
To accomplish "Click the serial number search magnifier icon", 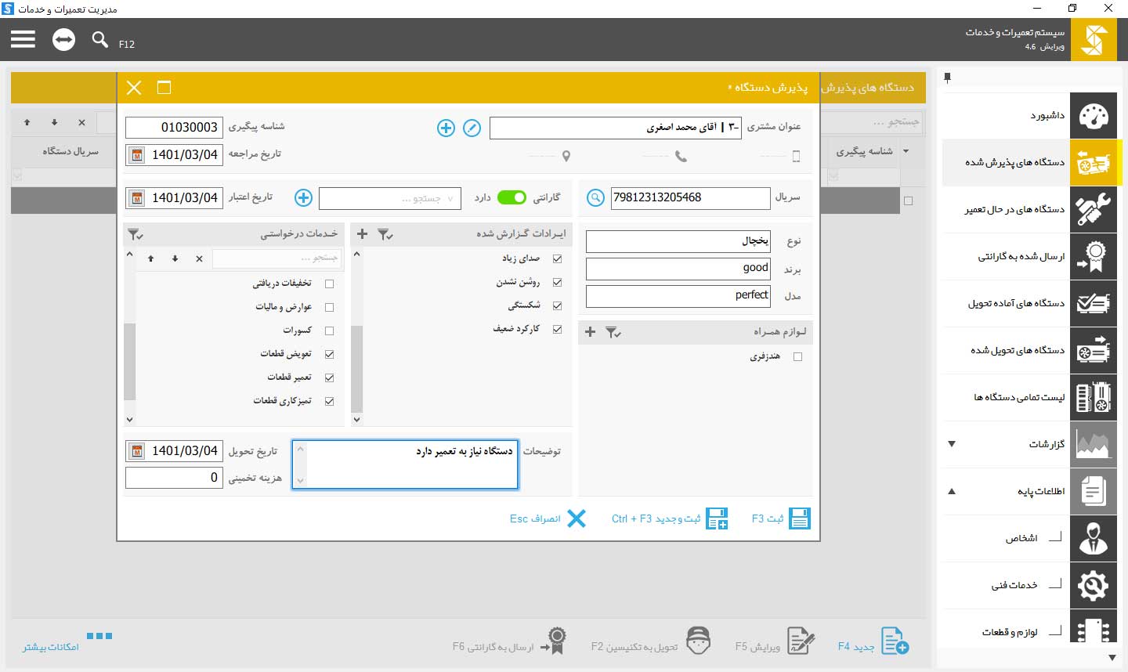I will (595, 198).
